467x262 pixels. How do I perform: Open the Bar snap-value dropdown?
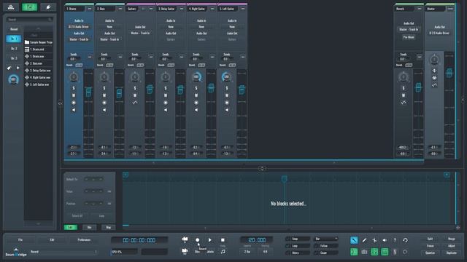[x=326, y=239]
